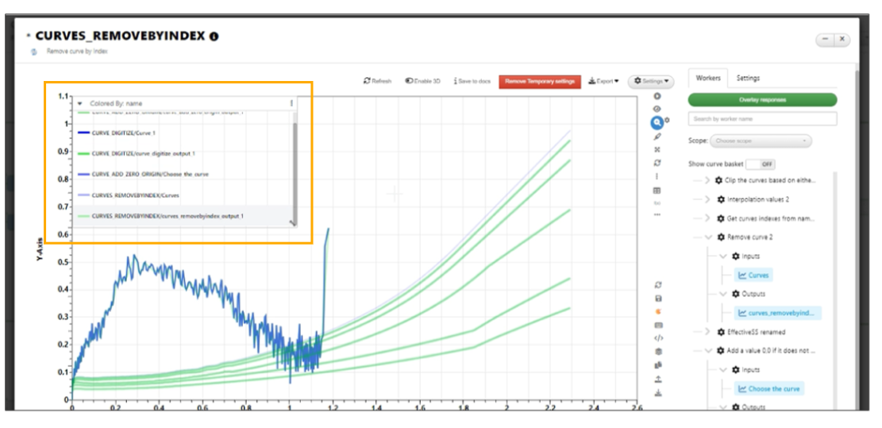The height and width of the screenshot is (428, 882).
Task: Switch to the Settings tab in right panel
Action: (x=748, y=78)
